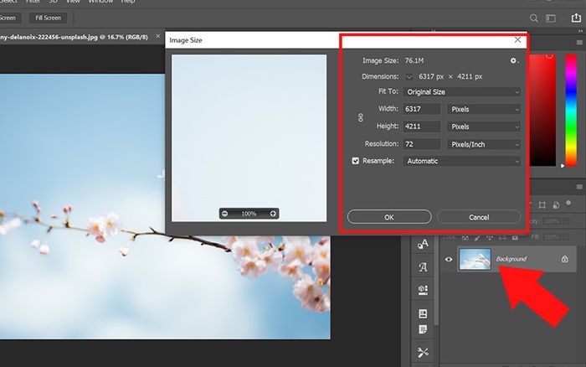Click the Fill Screen button
This screenshot has height=367, width=586.
pyautogui.click(x=49, y=18)
